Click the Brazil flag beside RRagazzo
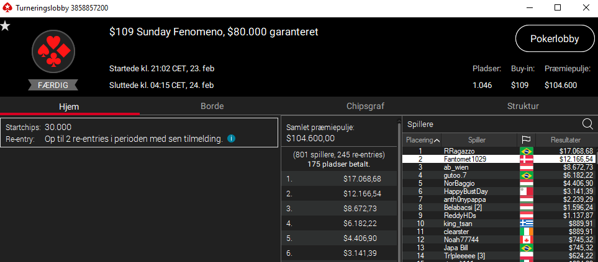 (527, 151)
